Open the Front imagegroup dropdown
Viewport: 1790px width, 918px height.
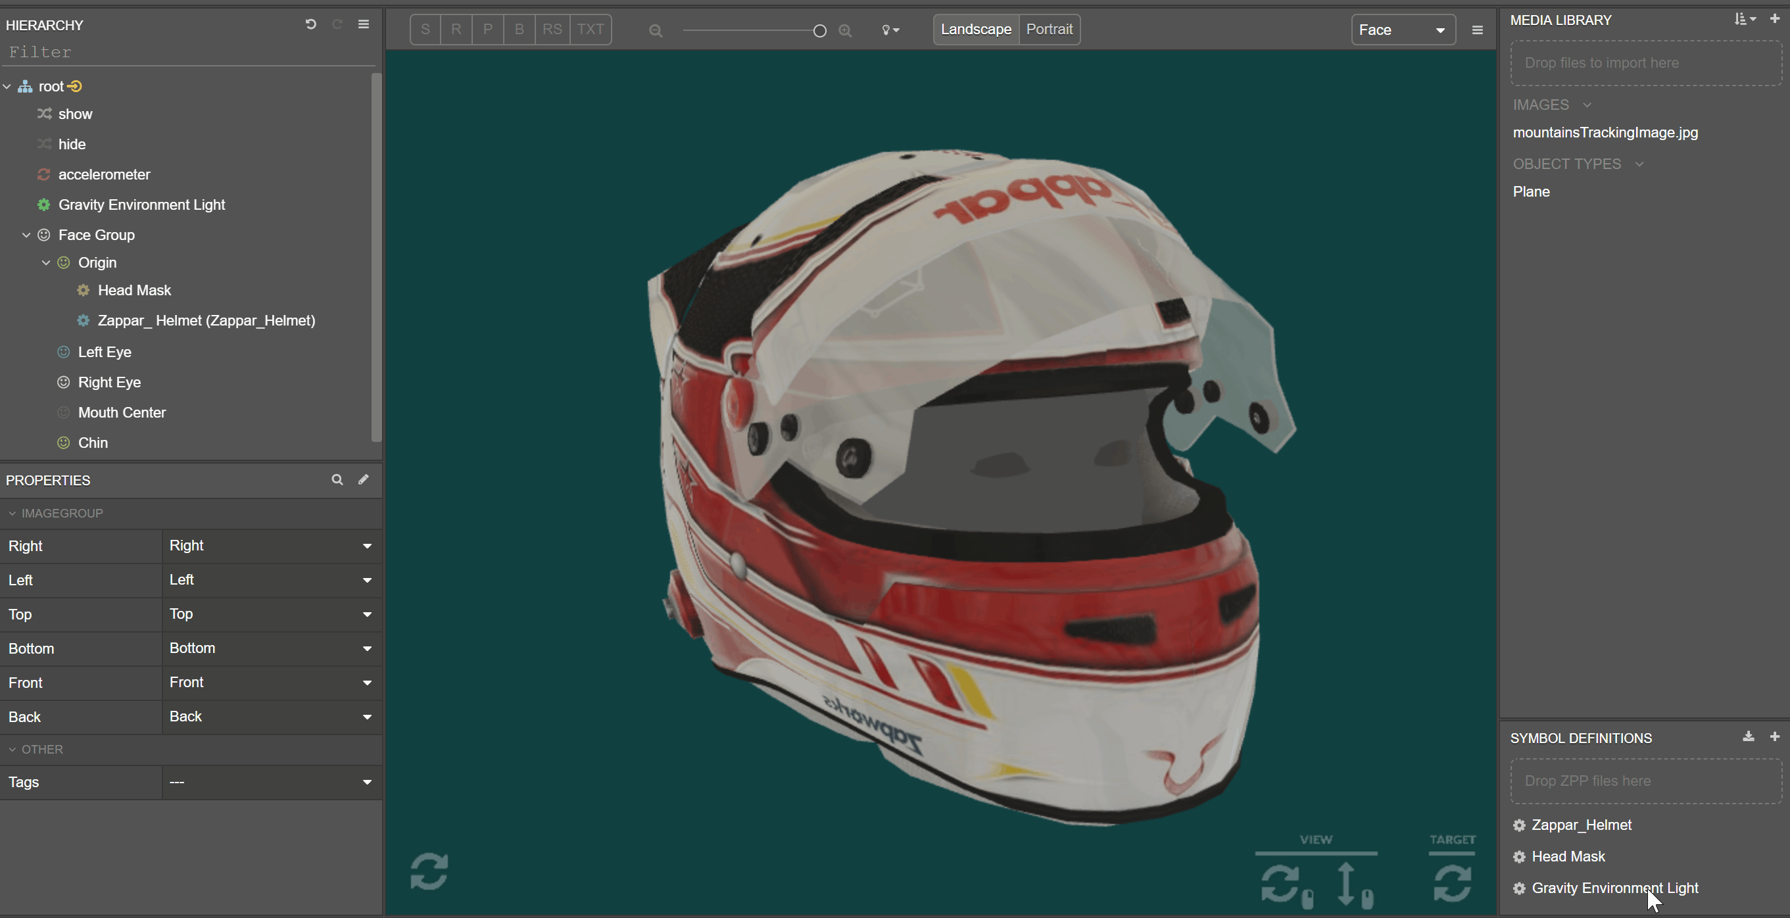(x=272, y=682)
